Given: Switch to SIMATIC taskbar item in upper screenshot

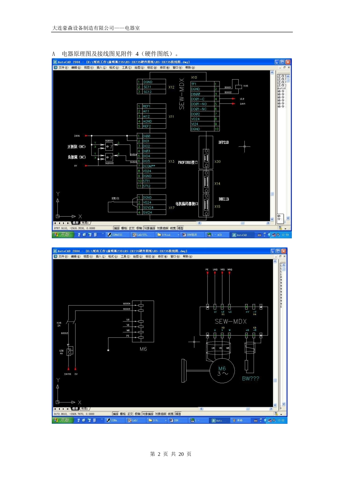Looking at the screenshot, I should [117, 235].
